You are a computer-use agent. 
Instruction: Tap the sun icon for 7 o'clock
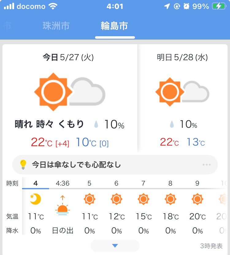click(x=144, y=199)
